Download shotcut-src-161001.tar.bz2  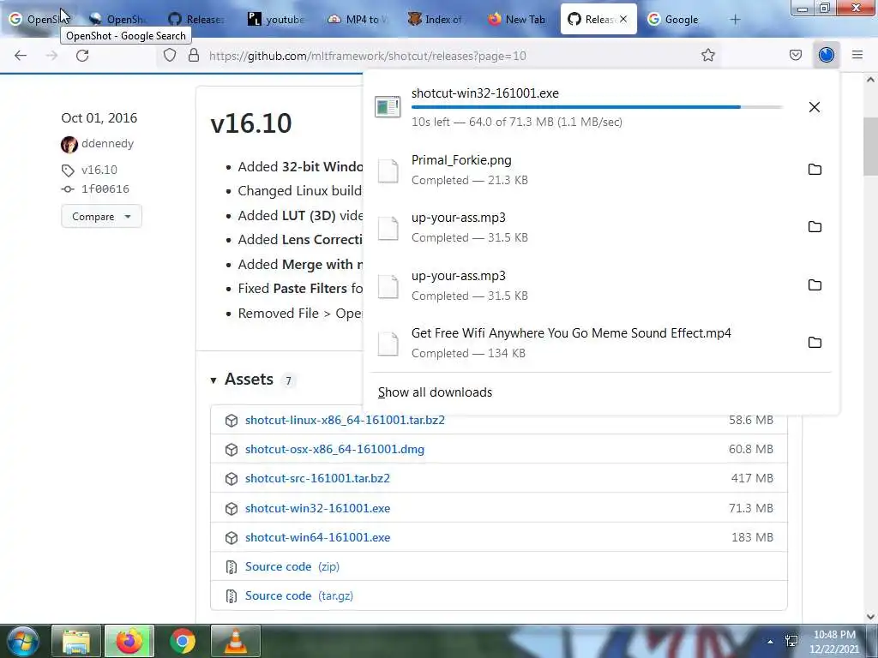coord(317,478)
